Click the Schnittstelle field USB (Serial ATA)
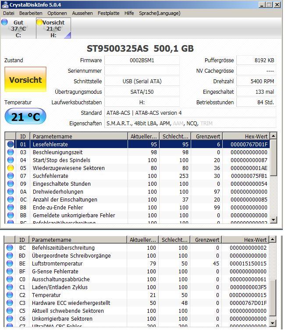Screen dimensions: 285x336 pyautogui.click(x=142, y=81)
